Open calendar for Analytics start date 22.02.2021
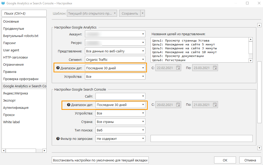The image size is (263, 165). [x=178, y=68]
